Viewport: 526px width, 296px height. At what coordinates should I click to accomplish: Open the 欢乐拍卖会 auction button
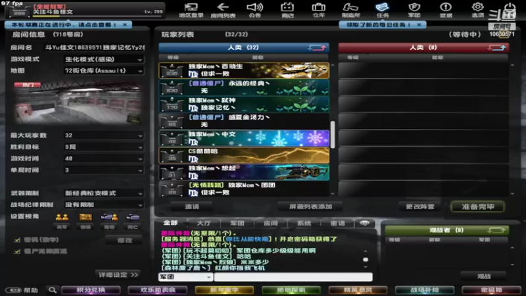pos(158,290)
